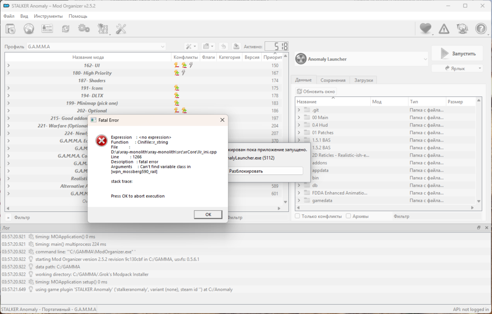Image resolution: width=492 pixels, height=314 pixels.
Task: Open the Профиль G.A.M.M.A dropdown
Action: pyautogui.click(x=96, y=46)
